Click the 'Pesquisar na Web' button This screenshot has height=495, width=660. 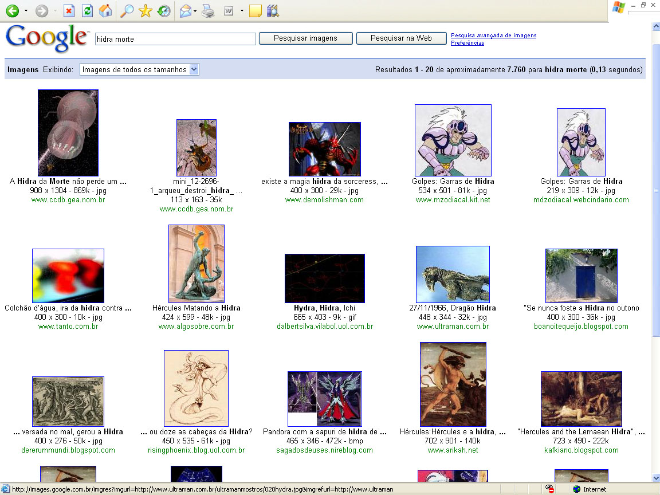401,38
